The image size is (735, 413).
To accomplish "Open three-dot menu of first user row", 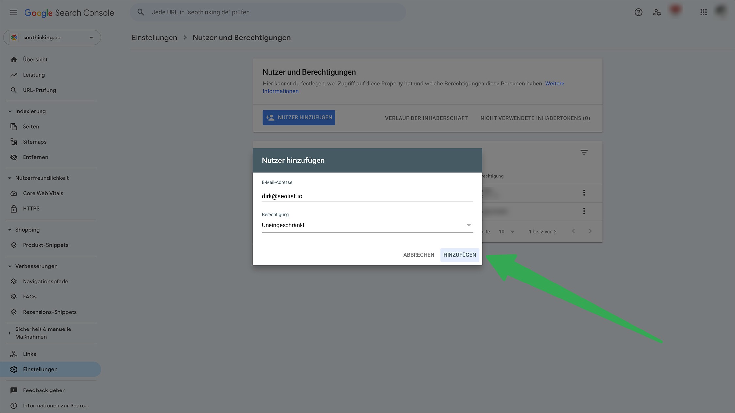I will pyautogui.click(x=584, y=193).
